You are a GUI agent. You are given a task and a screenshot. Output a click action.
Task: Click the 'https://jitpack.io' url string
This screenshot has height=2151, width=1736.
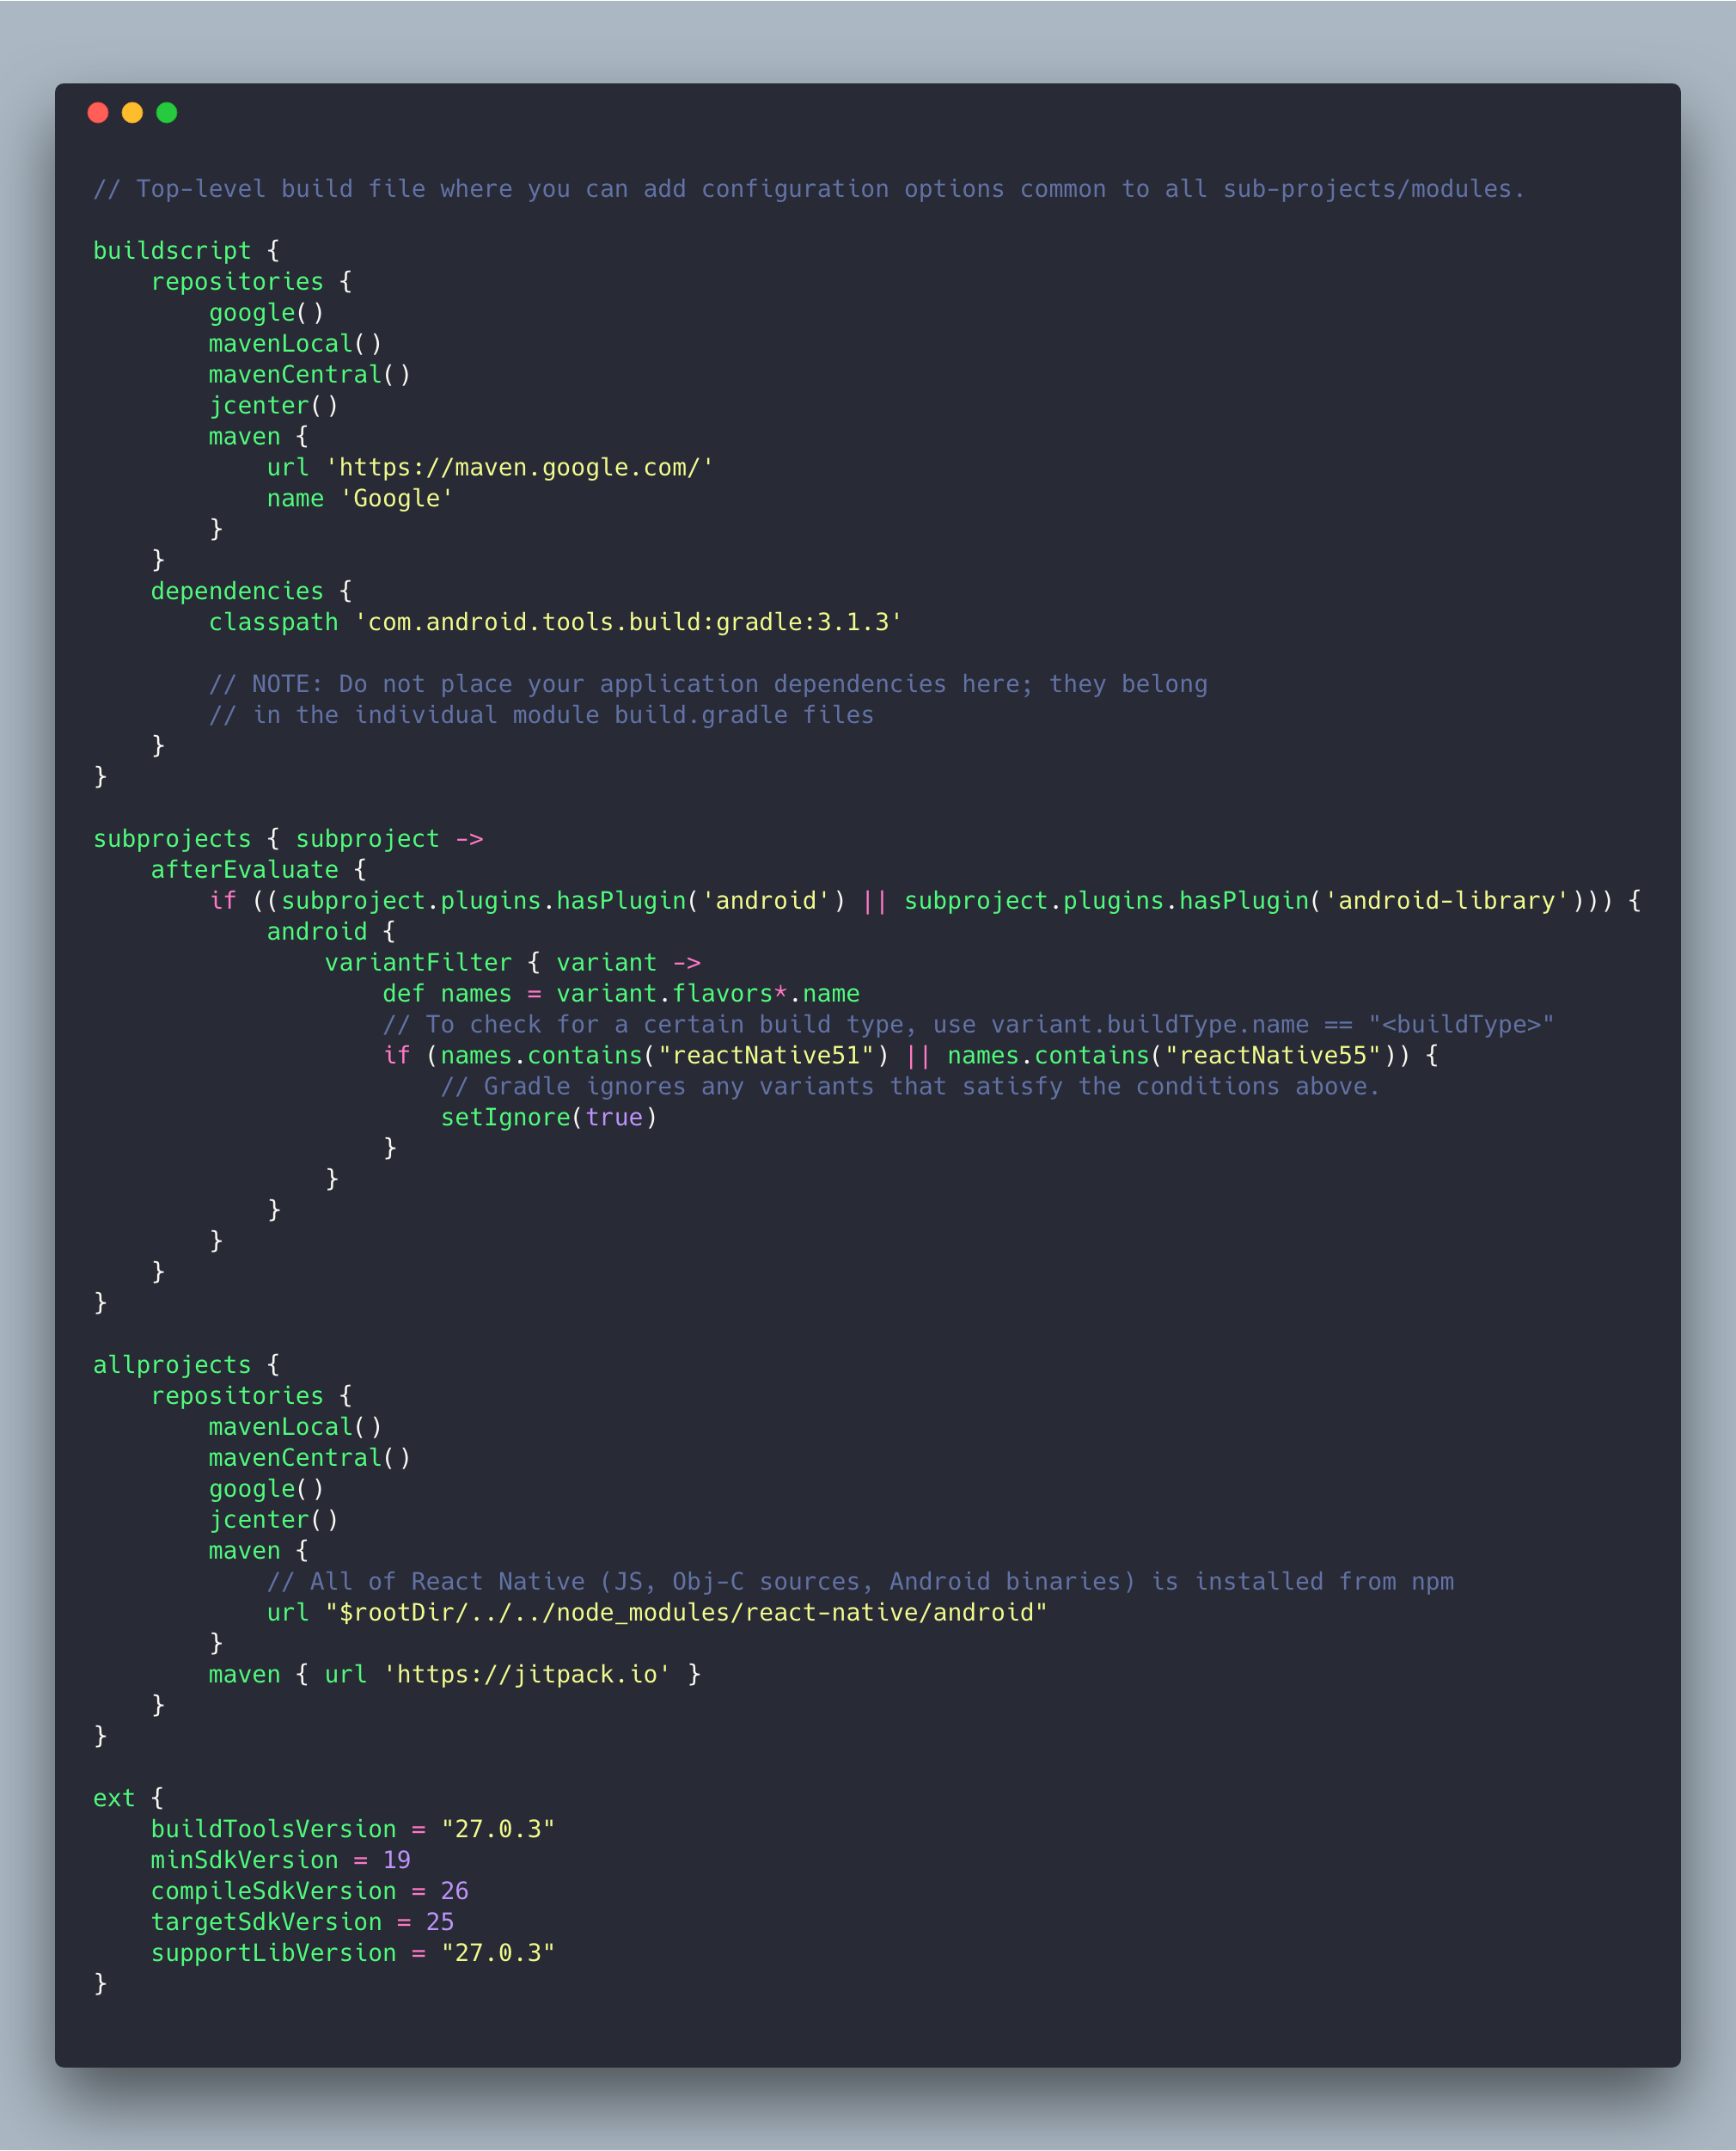click(x=527, y=1674)
